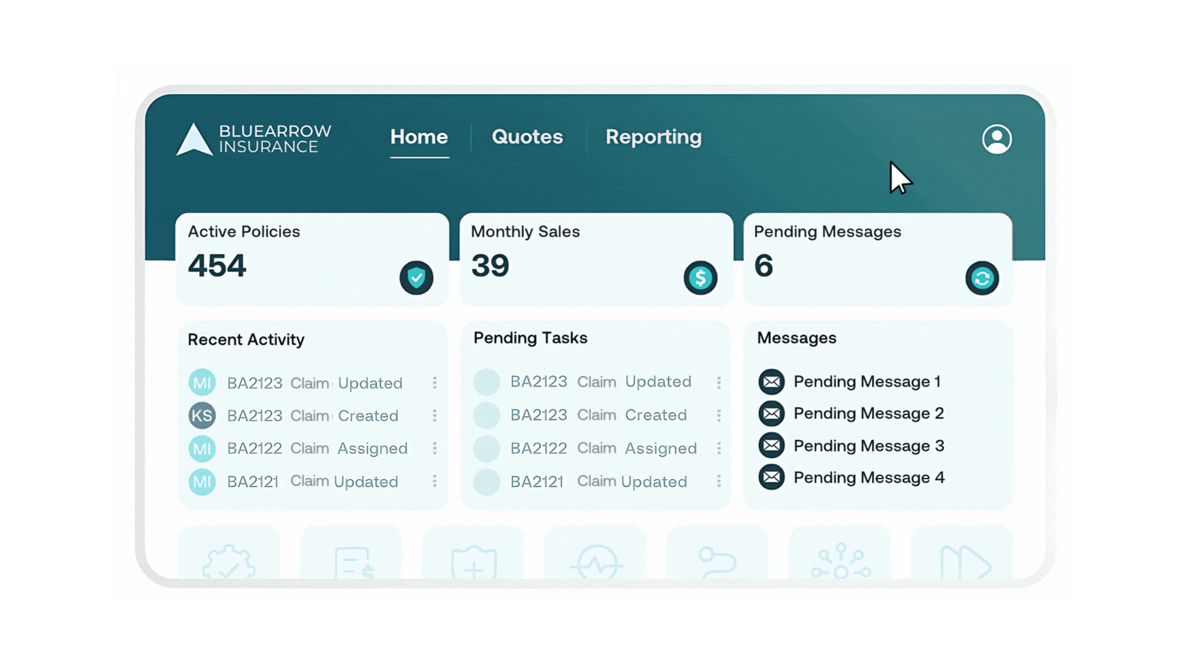This screenshot has height=665, width=1183.
Task: Click MI avatar on BA2123 Claim Updated activity
Action: [x=202, y=383]
